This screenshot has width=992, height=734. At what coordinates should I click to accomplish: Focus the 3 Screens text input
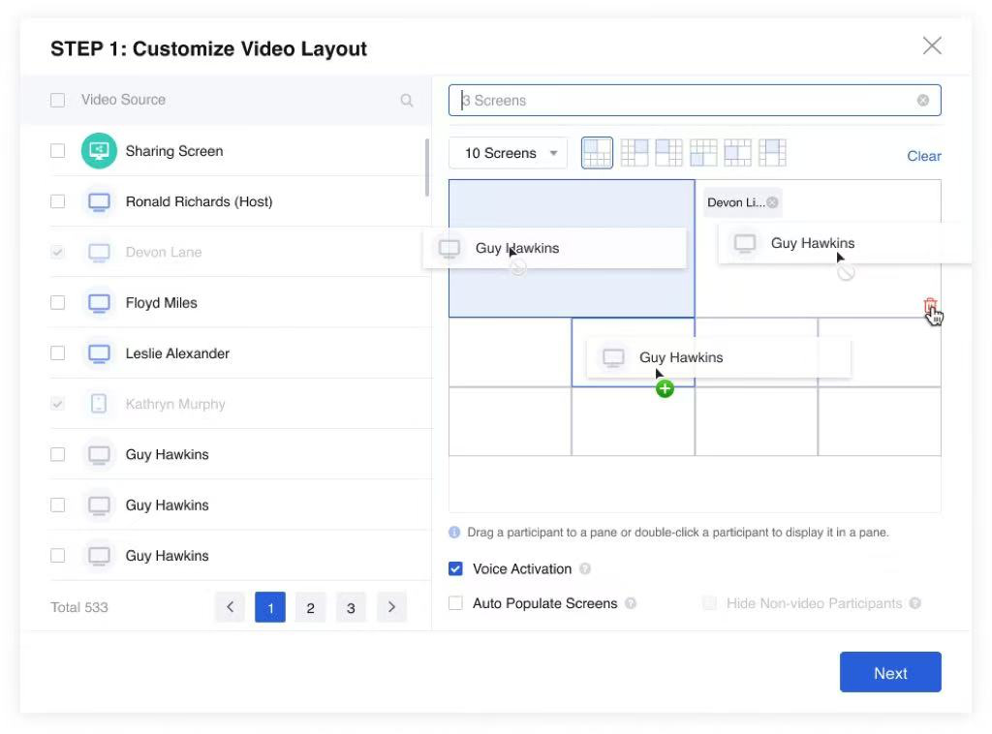678,101
